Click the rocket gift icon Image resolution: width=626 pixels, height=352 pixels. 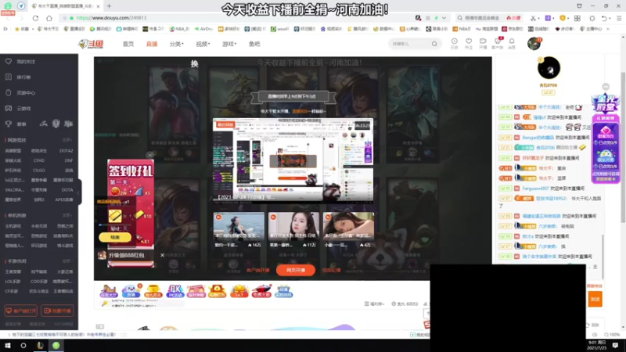(x=261, y=291)
